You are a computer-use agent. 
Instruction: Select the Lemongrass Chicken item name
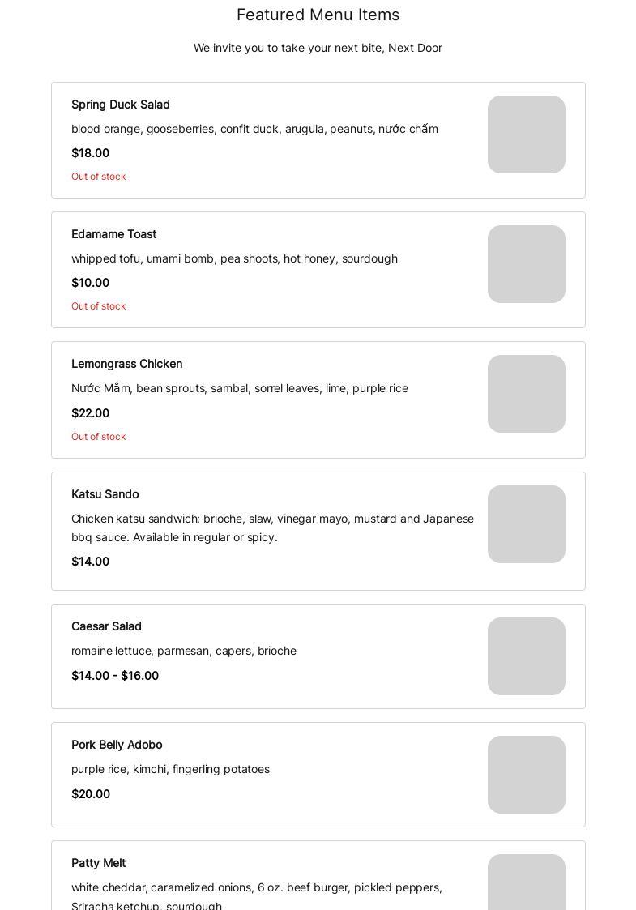[126, 364]
